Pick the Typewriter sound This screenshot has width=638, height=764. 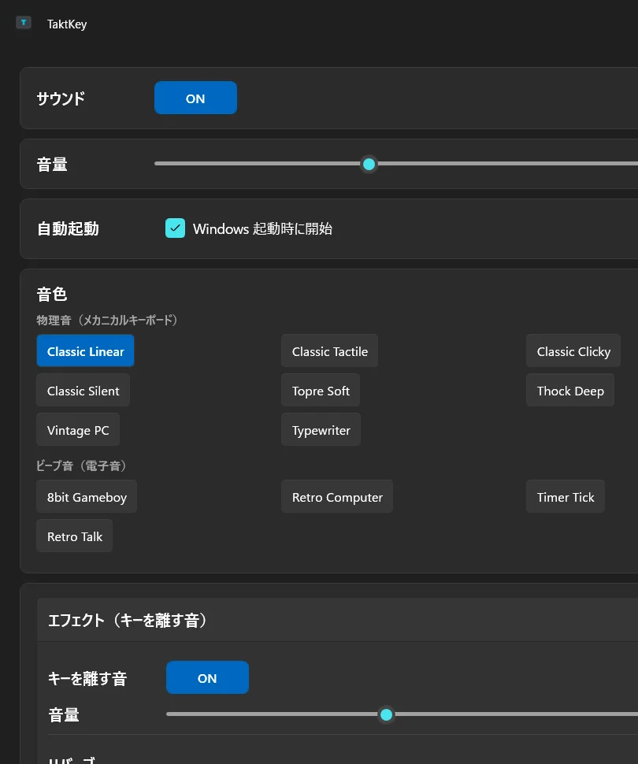pyautogui.click(x=321, y=430)
